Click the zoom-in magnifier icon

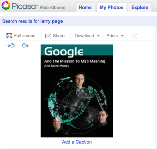click(x=134, y=36)
